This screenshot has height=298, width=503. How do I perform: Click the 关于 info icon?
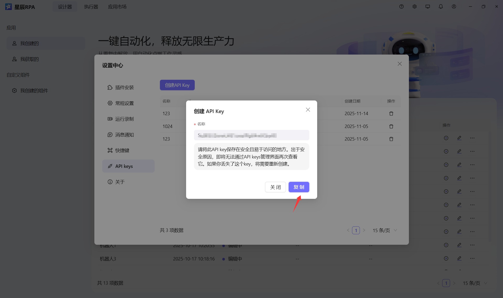[x=110, y=182]
